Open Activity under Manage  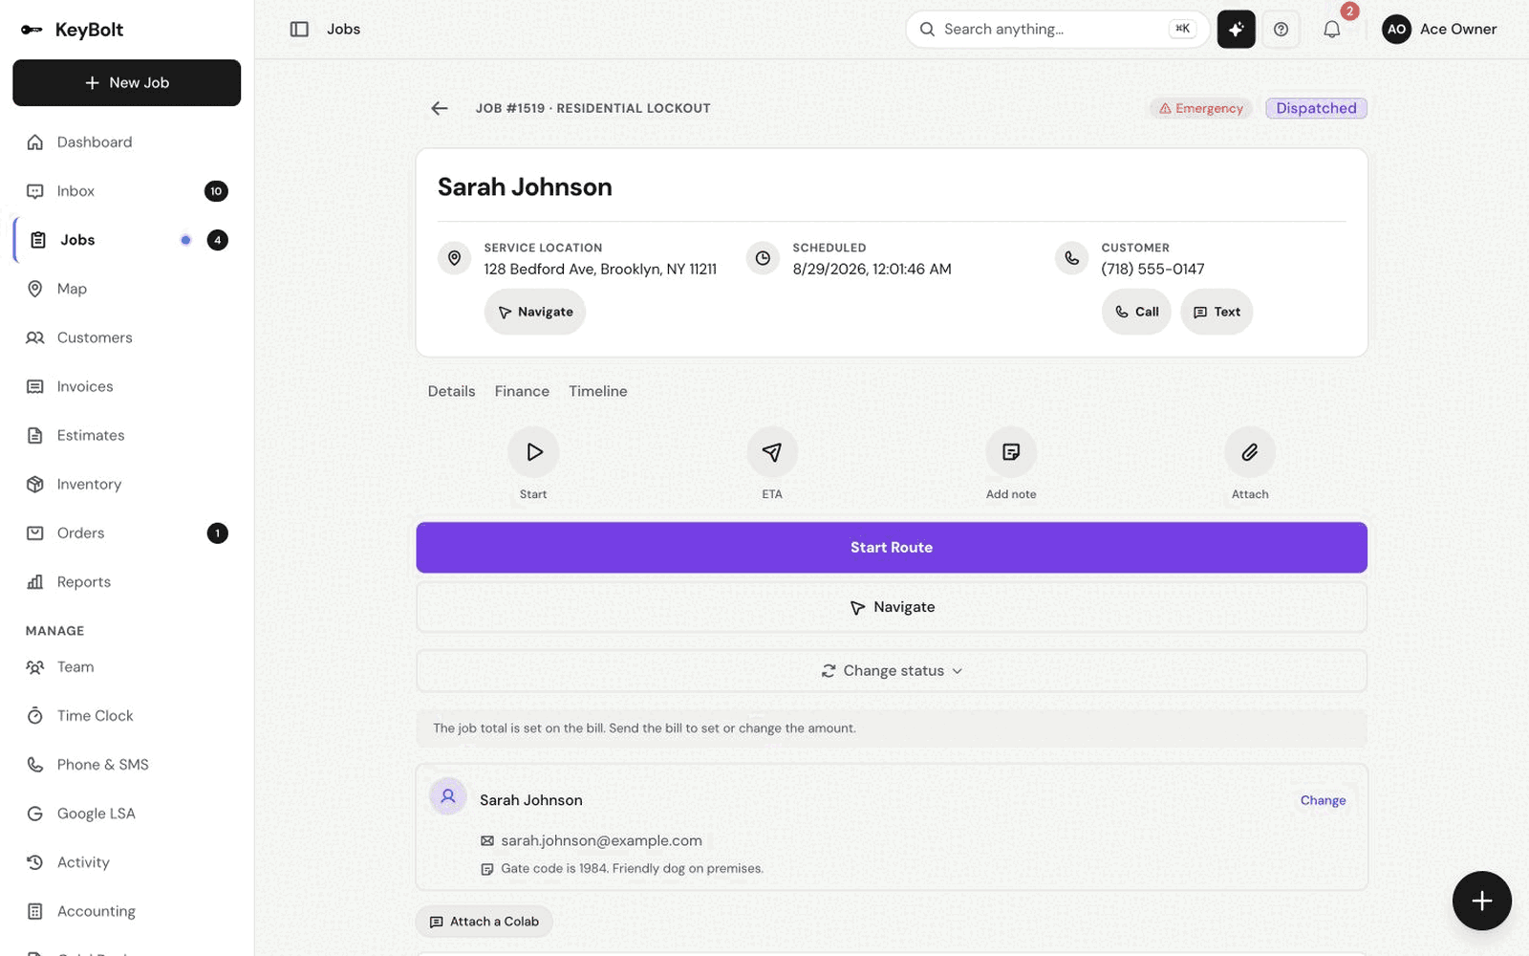[126, 862]
